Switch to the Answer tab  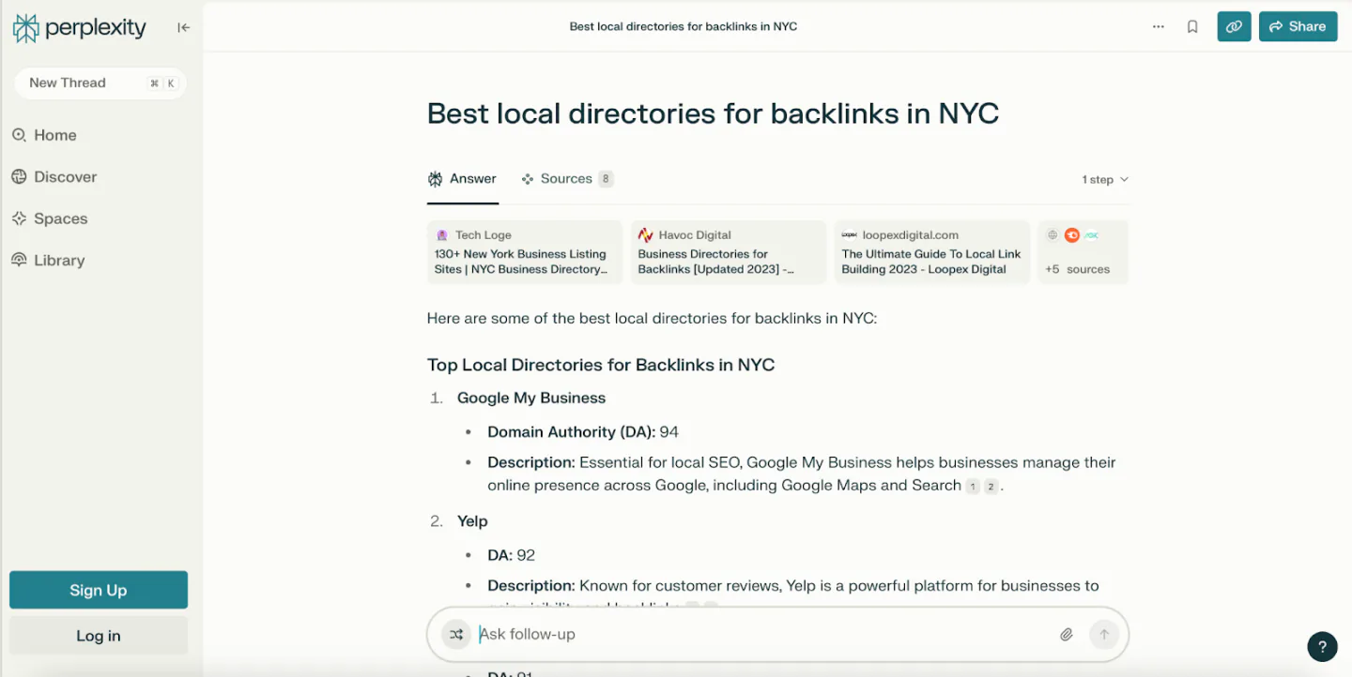[462, 178]
